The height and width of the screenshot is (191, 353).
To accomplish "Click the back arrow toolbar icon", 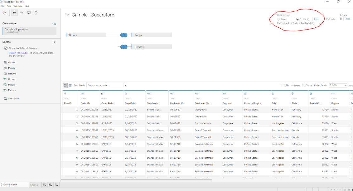I will (14, 13).
